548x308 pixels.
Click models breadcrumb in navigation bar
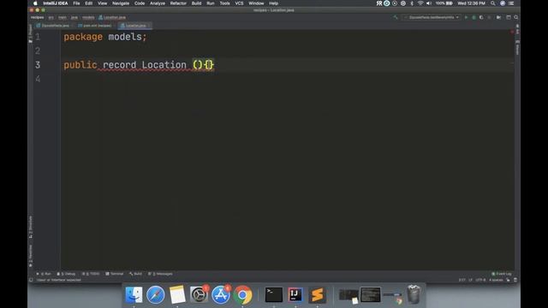[x=88, y=17]
